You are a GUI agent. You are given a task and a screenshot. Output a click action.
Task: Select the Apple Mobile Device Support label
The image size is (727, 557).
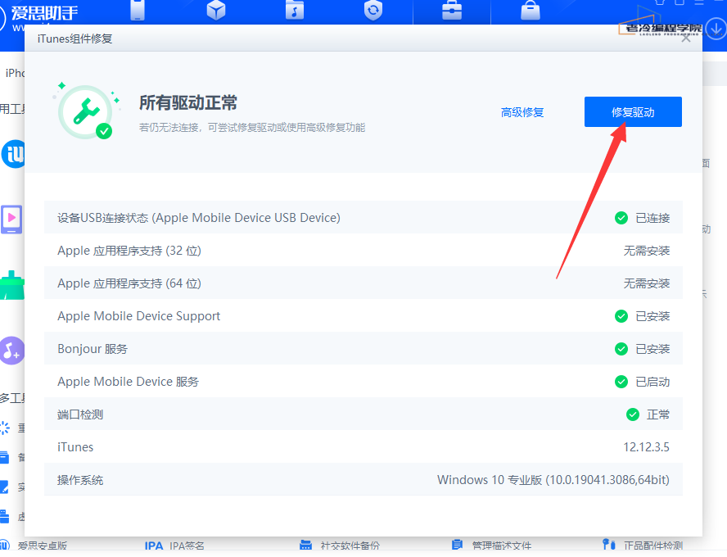click(138, 316)
